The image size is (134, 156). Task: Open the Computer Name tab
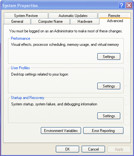50,21
